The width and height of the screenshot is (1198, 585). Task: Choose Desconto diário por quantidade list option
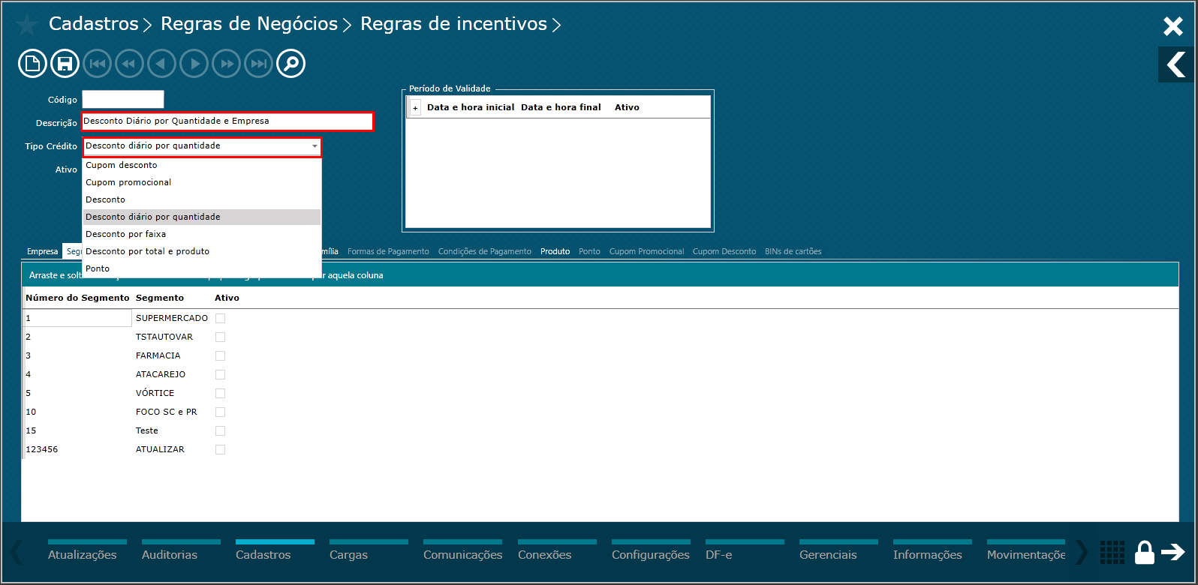[x=201, y=217]
